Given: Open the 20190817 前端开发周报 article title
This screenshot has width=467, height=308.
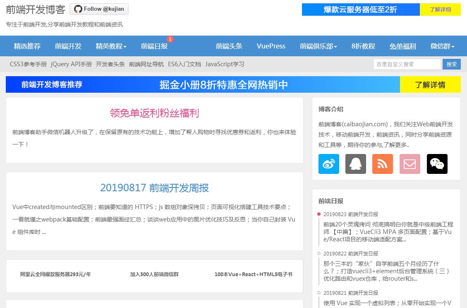Looking at the screenshot, I should tap(154, 188).
